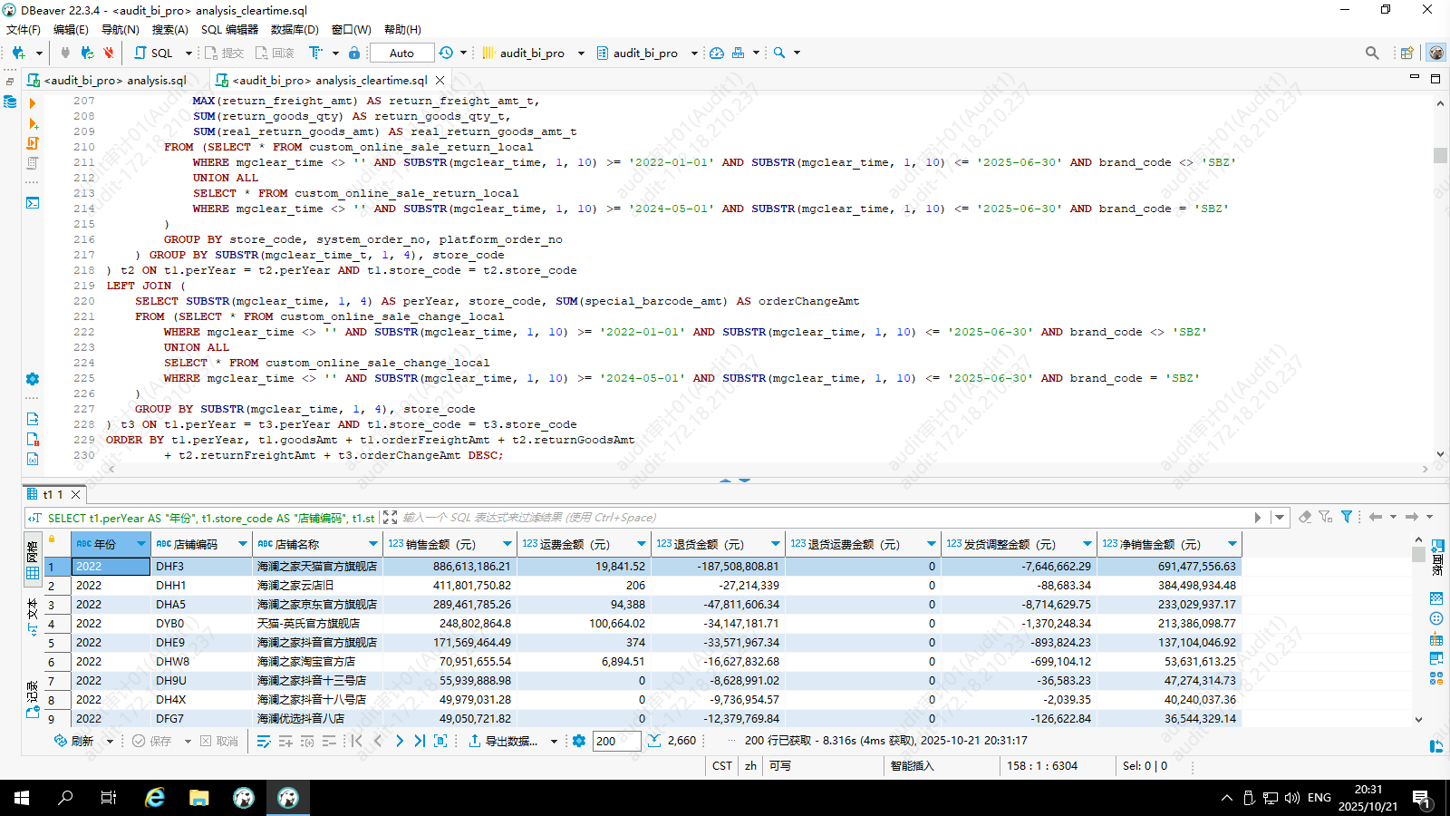This screenshot has width=1450, height=816.
Task: Toggle the result filter funnel icon
Action: [1347, 517]
